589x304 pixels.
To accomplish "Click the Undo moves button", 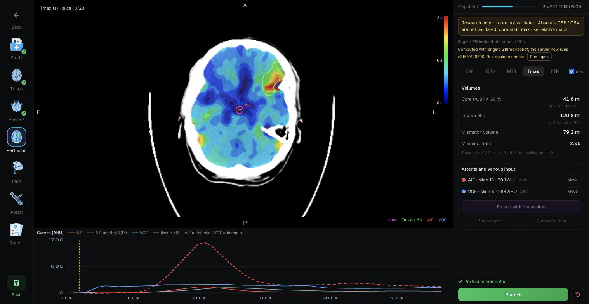I will click(490, 221).
